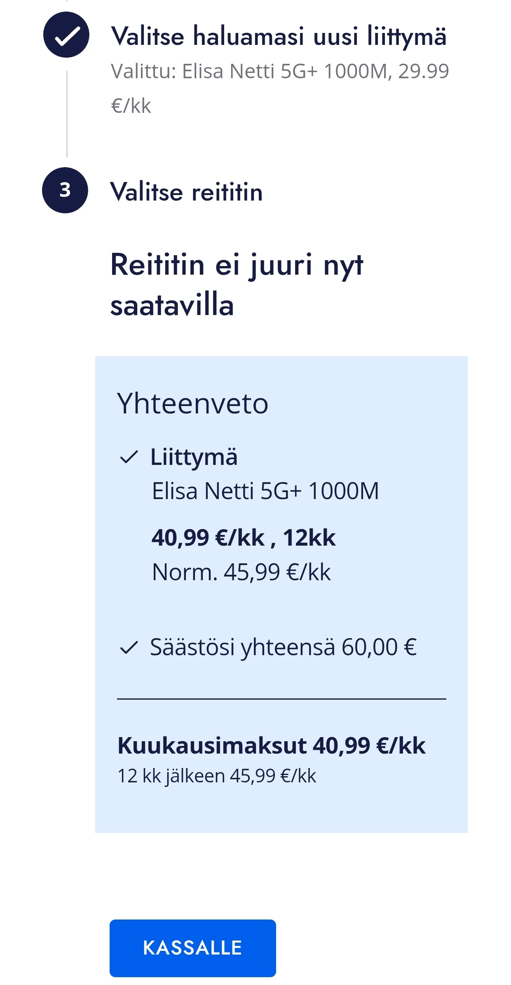Open the "Valitse reititin" step heading
Viewport: 511px width, 985px height.
click(x=186, y=192)
